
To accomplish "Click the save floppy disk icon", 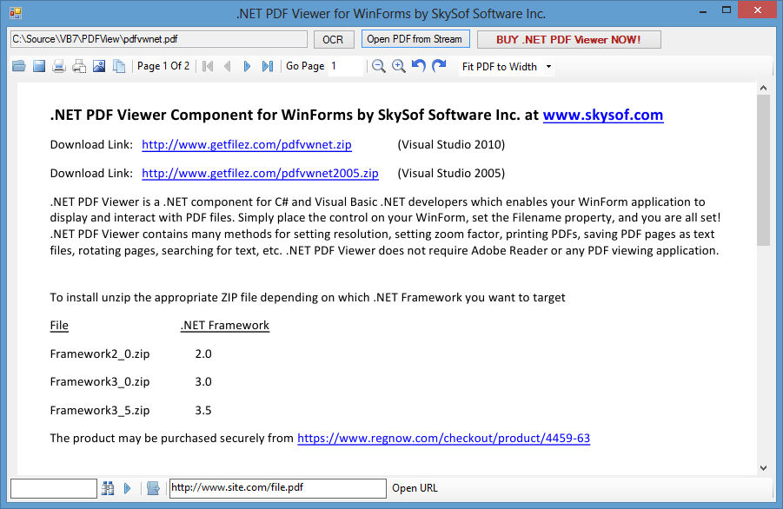I will pos(39,66).
